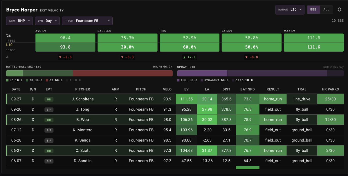Click the AVG EV 96.4 season tile
This screenshot has height=176, width=348.
click(65, 38)
